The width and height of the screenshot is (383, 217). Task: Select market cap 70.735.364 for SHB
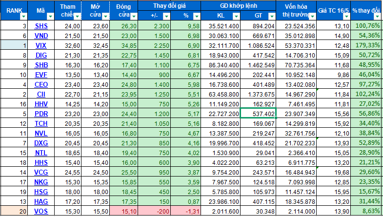tap(296, 65)
